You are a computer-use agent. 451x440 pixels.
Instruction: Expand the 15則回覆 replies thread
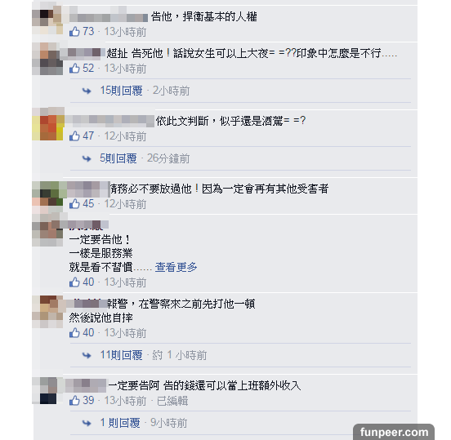[x=121, y=91]
